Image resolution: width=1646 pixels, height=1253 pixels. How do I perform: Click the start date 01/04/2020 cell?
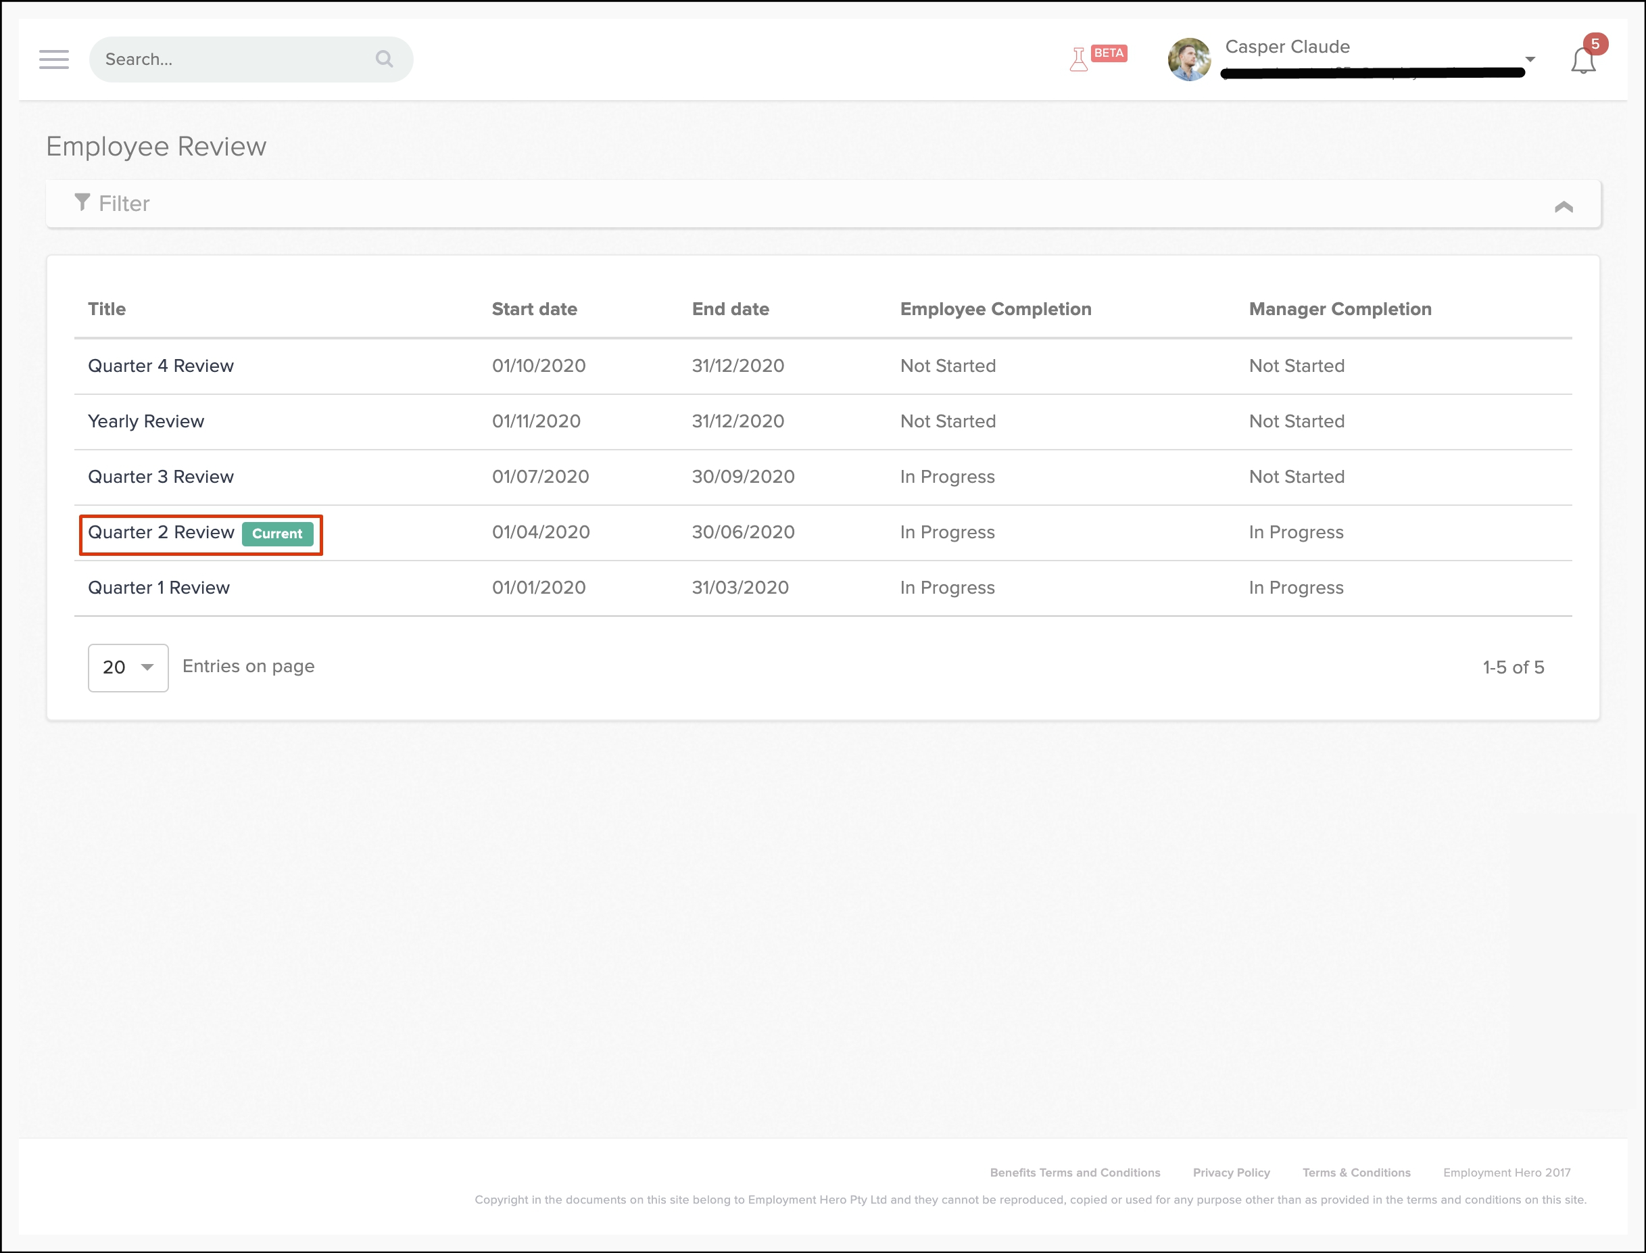coord(541,533)
